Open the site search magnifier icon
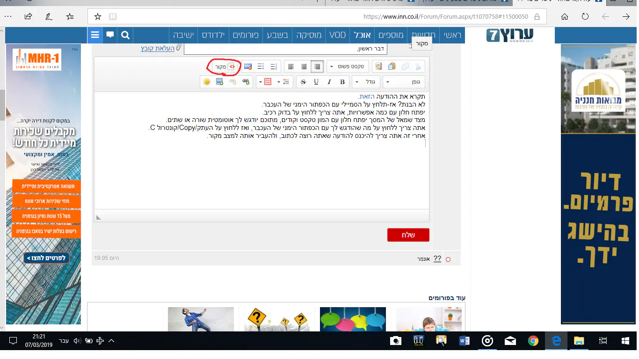Viewport: 639px width, 359px height. click(125, 35)
